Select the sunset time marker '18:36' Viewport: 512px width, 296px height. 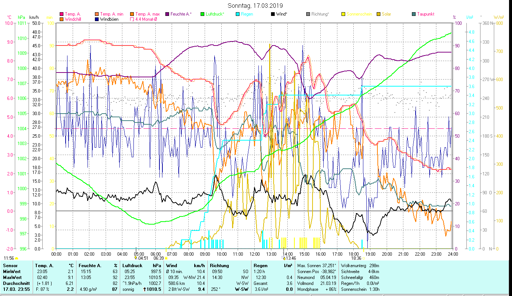pyautogui.click(x=356, y=258)
